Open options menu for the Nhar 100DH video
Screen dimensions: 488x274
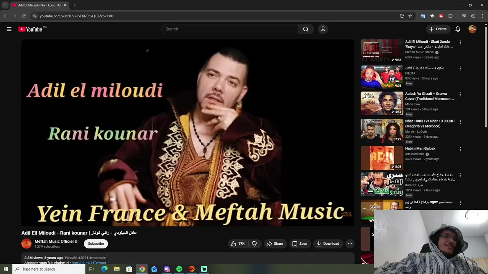(x=461, y=122)
